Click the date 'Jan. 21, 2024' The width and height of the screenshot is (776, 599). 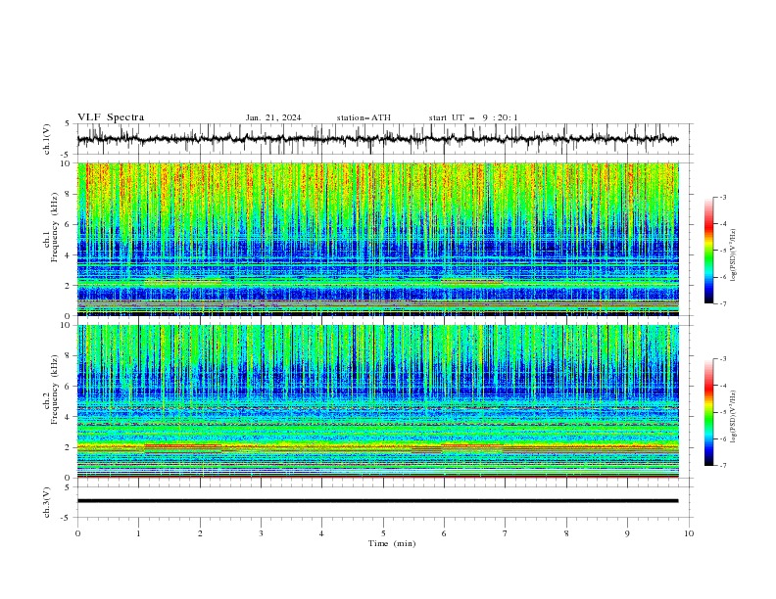pyautogui.click(x=273, y=117)
